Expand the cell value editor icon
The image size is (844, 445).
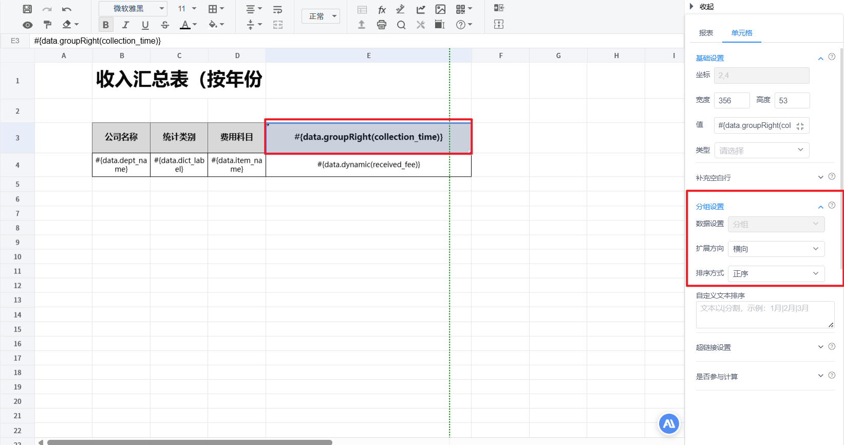tap(800, 126)
